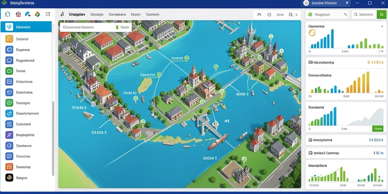Screen dimensions: 388x194
Task: Select the purple icon item in the sidebar
Action: (9, 135)
